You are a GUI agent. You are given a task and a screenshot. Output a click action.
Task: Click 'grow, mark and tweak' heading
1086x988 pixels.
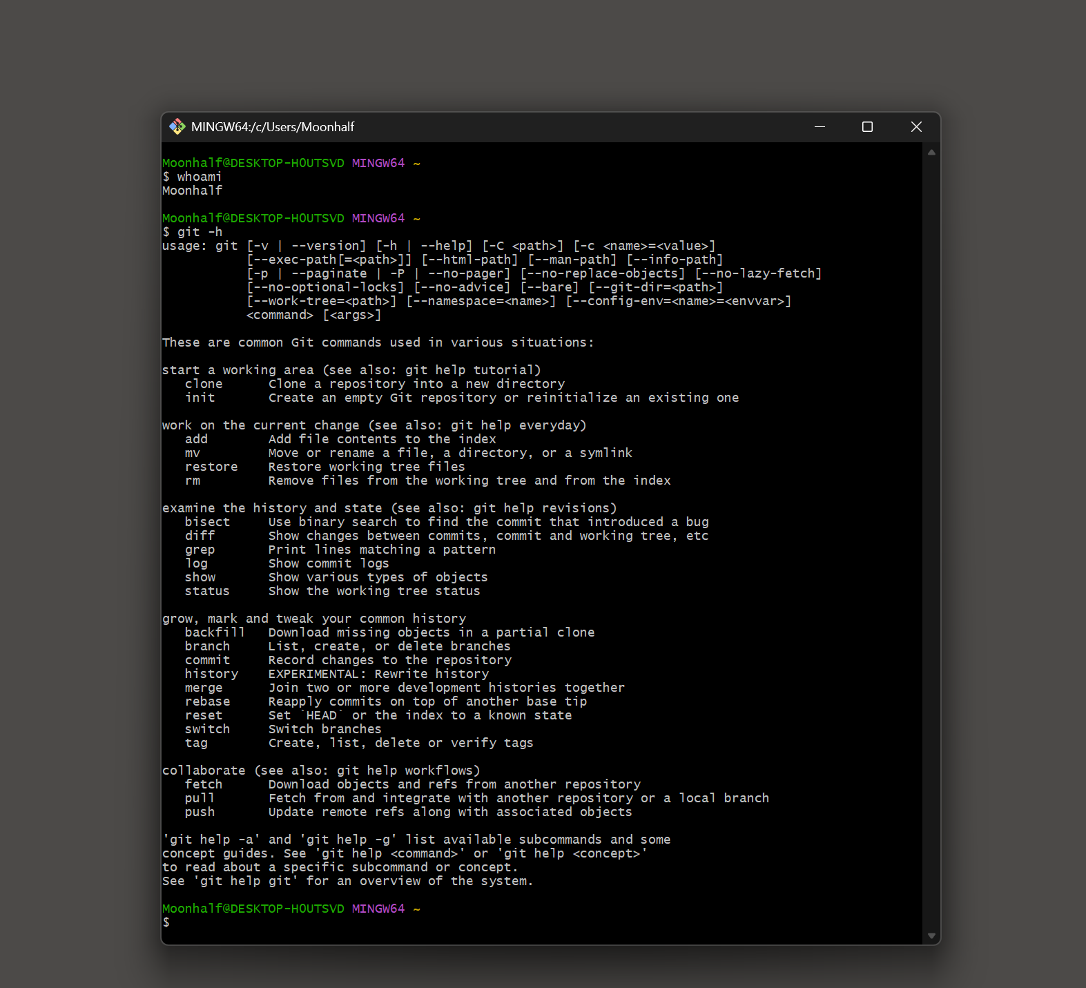click(314, 619)
